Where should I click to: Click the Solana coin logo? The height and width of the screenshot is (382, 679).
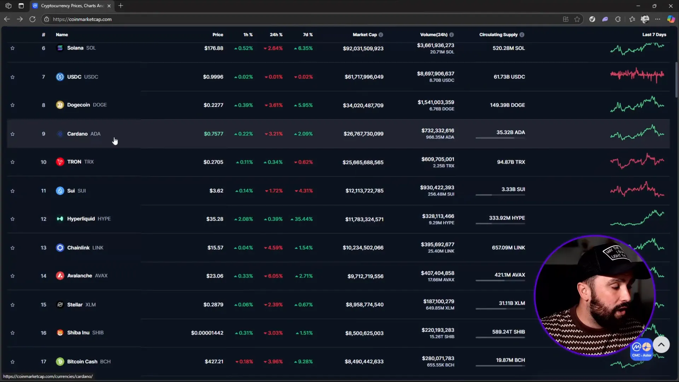pyautogui.click(x=60, y=48)
